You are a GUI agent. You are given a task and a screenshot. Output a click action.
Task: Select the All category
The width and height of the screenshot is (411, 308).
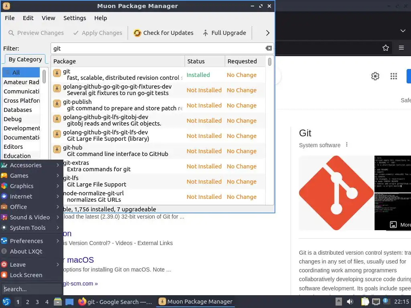click(21, 73)
